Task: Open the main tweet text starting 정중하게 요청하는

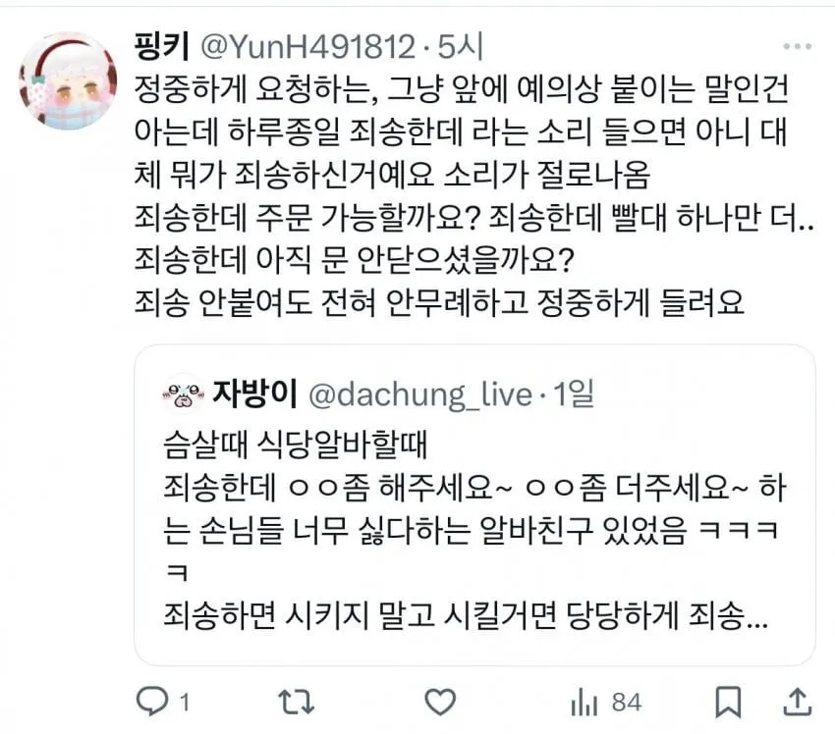Action: [x=473, y=195]
